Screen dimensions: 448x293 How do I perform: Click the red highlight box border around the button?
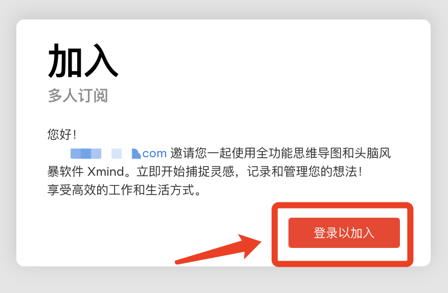[x=342, y=205]
